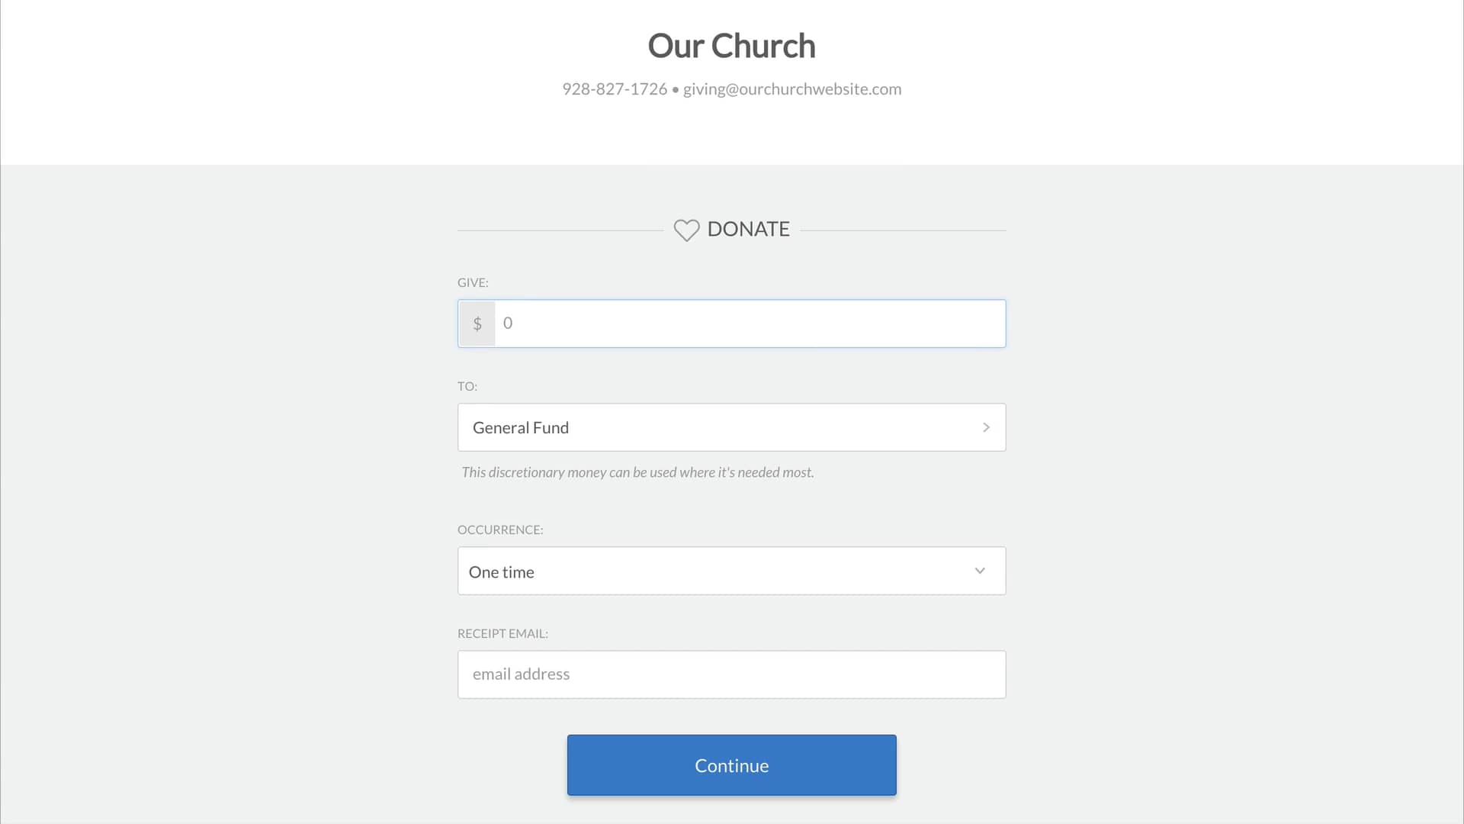
Task: Click the 928-827-1726 phone number
Action: (x=615, y=89)
